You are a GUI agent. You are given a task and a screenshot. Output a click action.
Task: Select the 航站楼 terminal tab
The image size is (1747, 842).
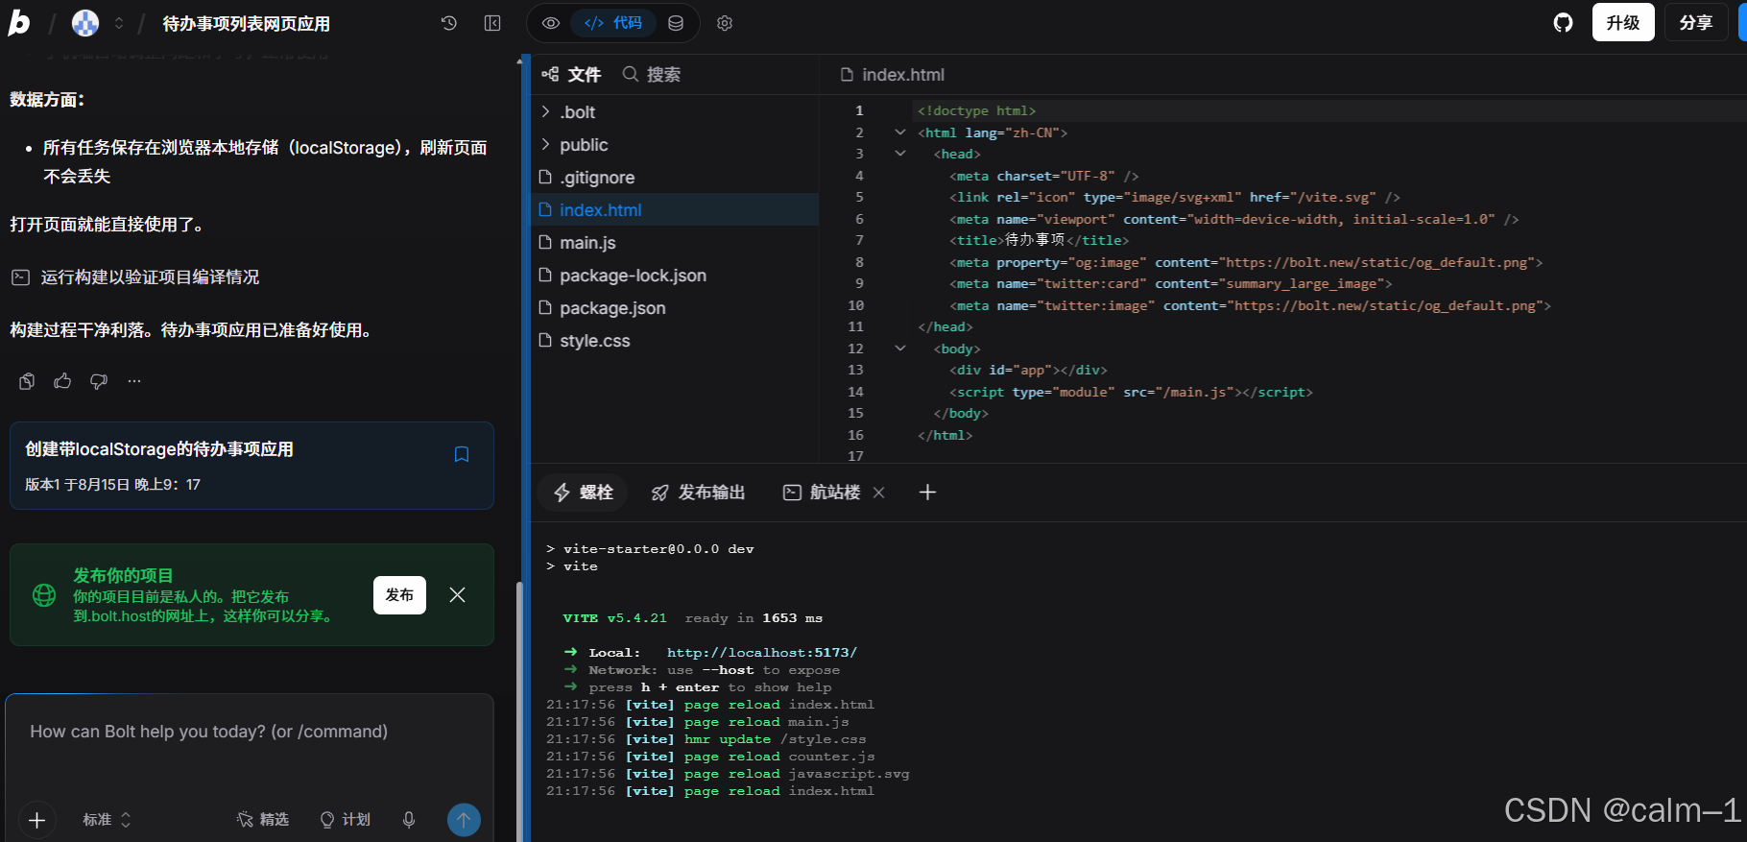823,493
